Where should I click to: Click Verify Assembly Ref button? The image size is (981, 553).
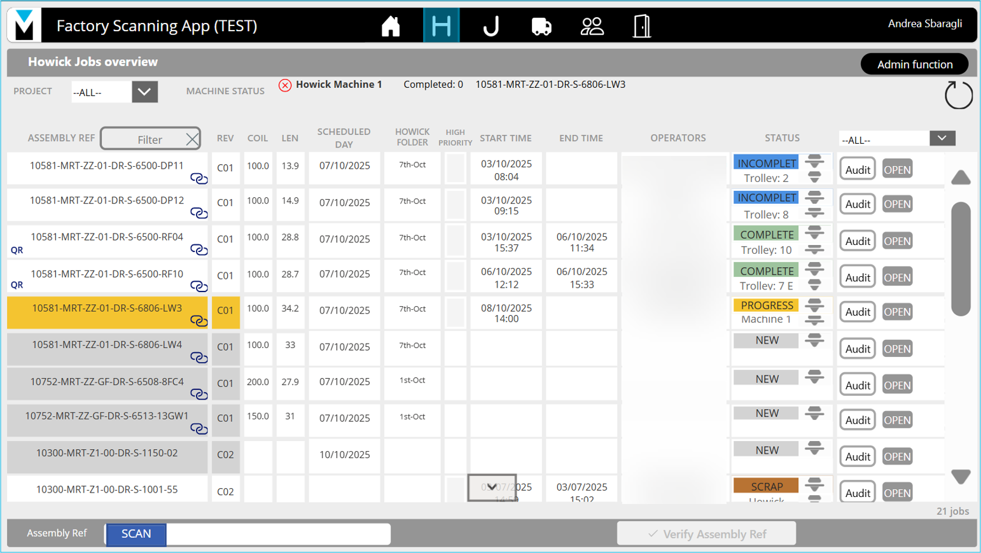[x=706, y=533]
